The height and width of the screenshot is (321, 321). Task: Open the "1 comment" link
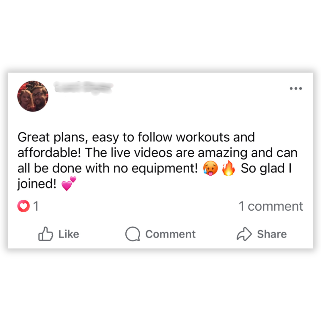(x=271, y=206)
